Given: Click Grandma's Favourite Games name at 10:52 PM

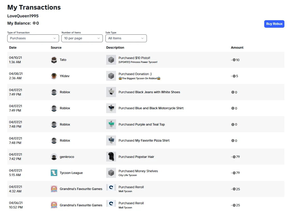Looking at the screenshot, I should pos(81,205).
